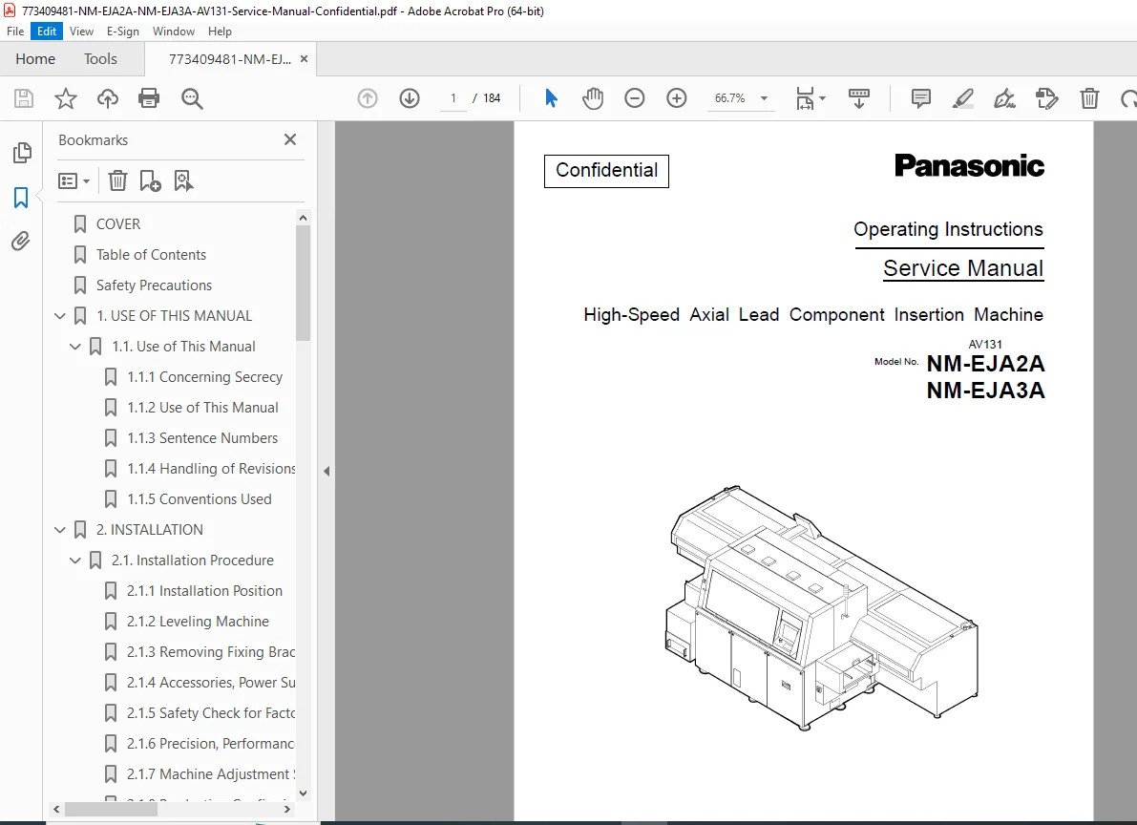This screenshot has width=1137, height=825.
Task: Switch to the Tools tab
Action: 100,59
